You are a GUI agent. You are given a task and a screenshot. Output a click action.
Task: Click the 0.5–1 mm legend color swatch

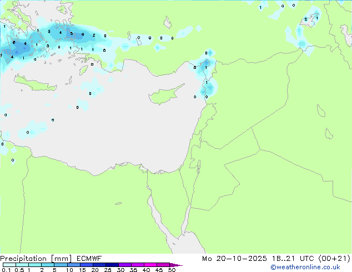pos(22,265)
